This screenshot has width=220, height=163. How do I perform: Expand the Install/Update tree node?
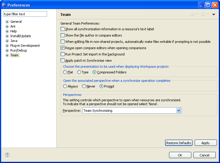click(7, 36)
